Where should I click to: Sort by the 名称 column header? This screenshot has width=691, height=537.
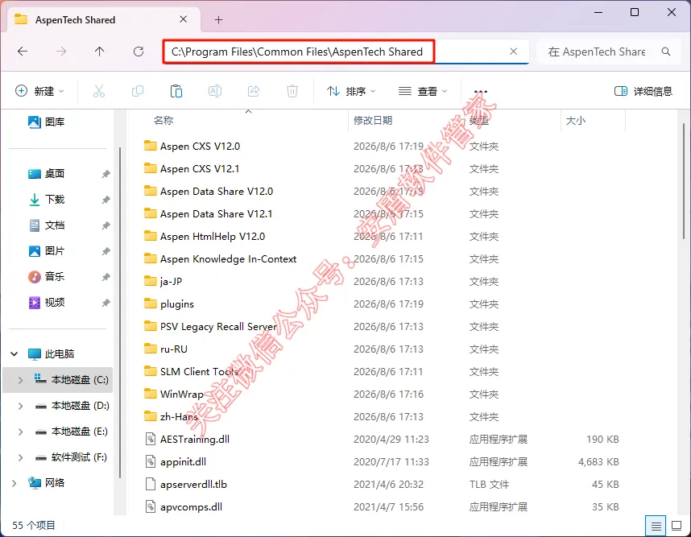163,120
